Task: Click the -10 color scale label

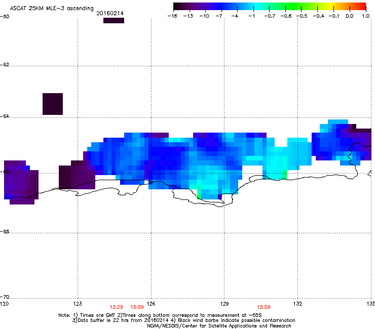Action: pyautogui.click(x=204, y=16)
